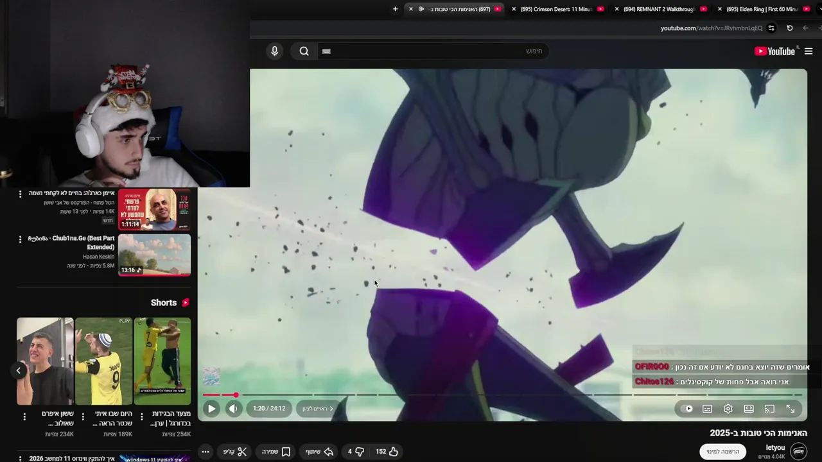Open options for the 1:11:14 podcast video
The width and height of the screenshot is (822, 462).
pyautogui.click(x=20, y=194)
